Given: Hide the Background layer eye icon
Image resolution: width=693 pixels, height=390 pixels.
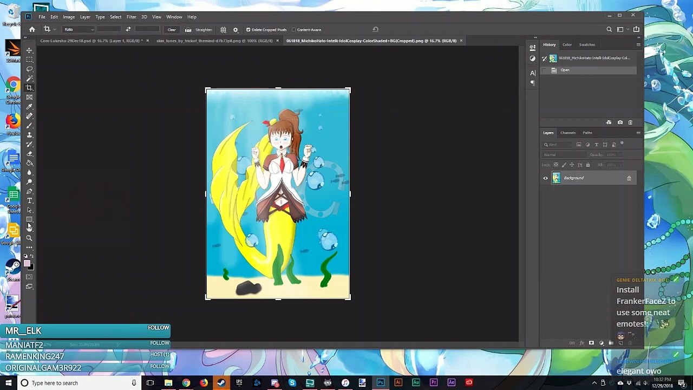Looking at the screenshot, I should click(x=546, y=178).
